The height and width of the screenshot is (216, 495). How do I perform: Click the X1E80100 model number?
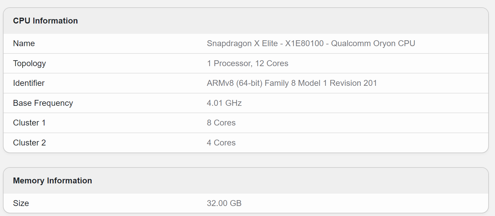pos(304,43)
